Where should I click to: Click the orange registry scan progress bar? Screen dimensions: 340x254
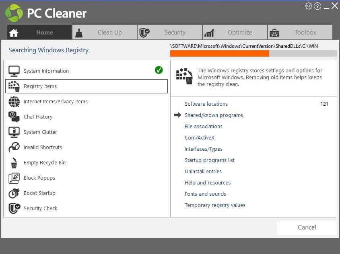point(220,53)
